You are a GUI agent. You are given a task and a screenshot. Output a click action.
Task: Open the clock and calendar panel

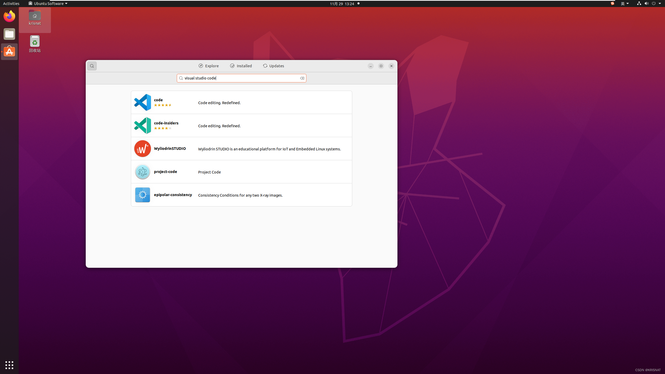[x=342, y=4]
